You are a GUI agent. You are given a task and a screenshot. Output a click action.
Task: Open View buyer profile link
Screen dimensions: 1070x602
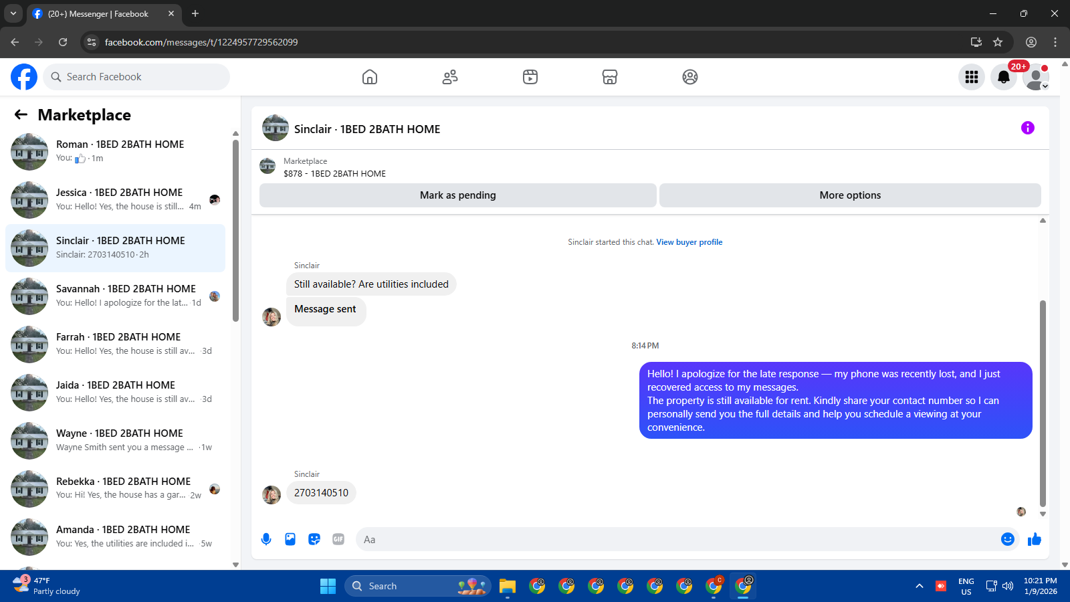click(x=689, y=242)
